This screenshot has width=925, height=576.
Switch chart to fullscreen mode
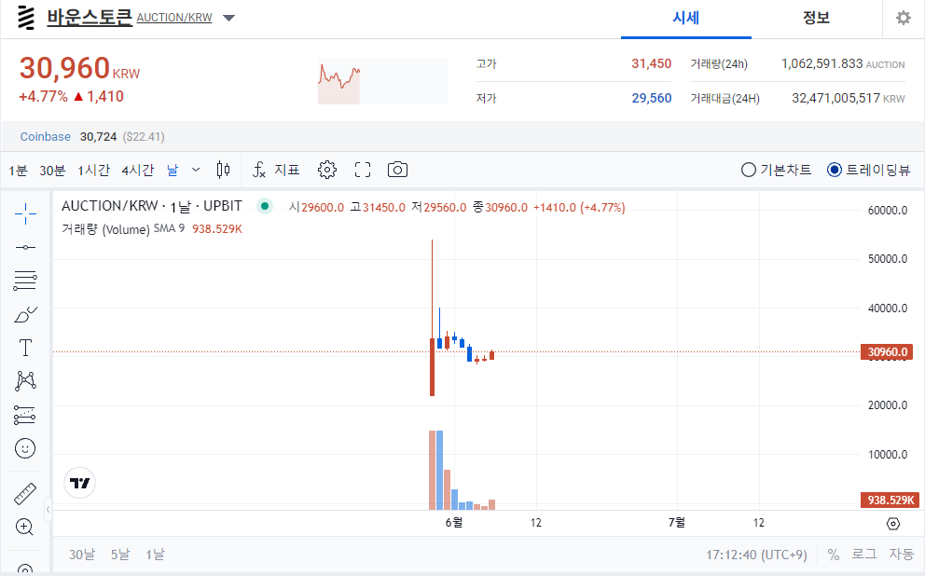pos(363,170)
